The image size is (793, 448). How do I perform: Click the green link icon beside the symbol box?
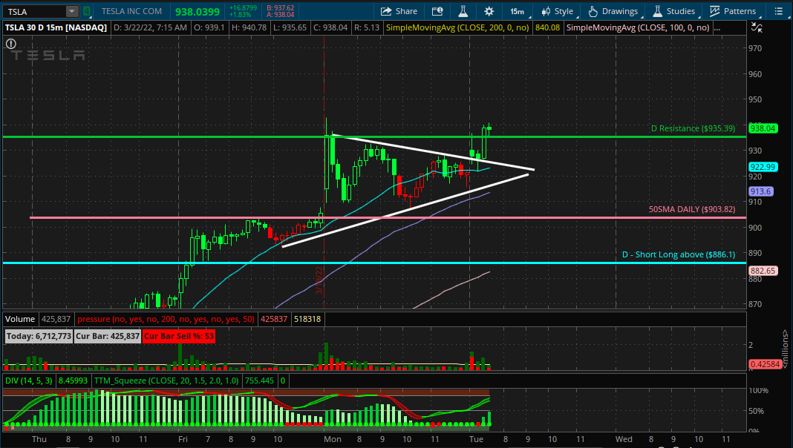click(x=87, y=11)
